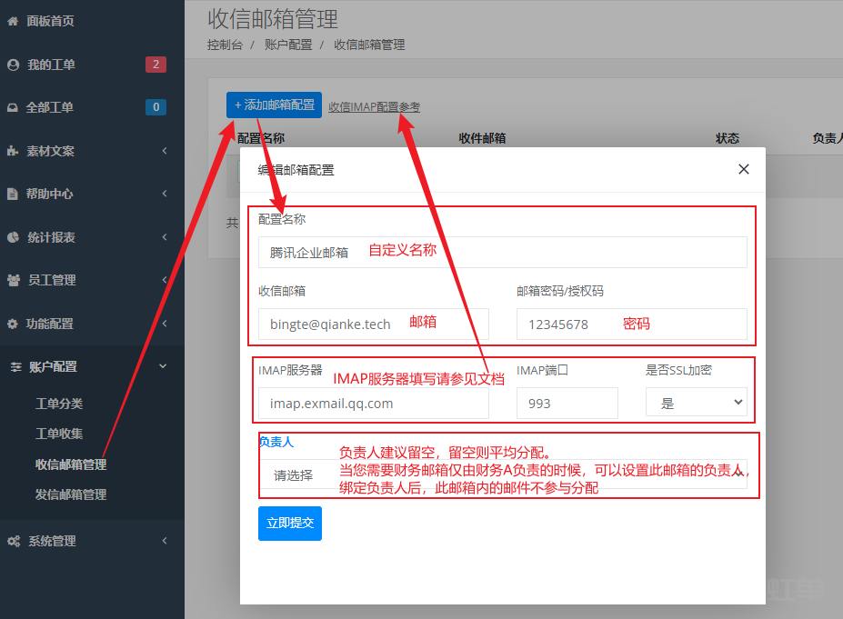Close the 编辑邮箱配置 dialog
Image resolution: width=843 pixels, height=619 pixels.
coord(743,169)
